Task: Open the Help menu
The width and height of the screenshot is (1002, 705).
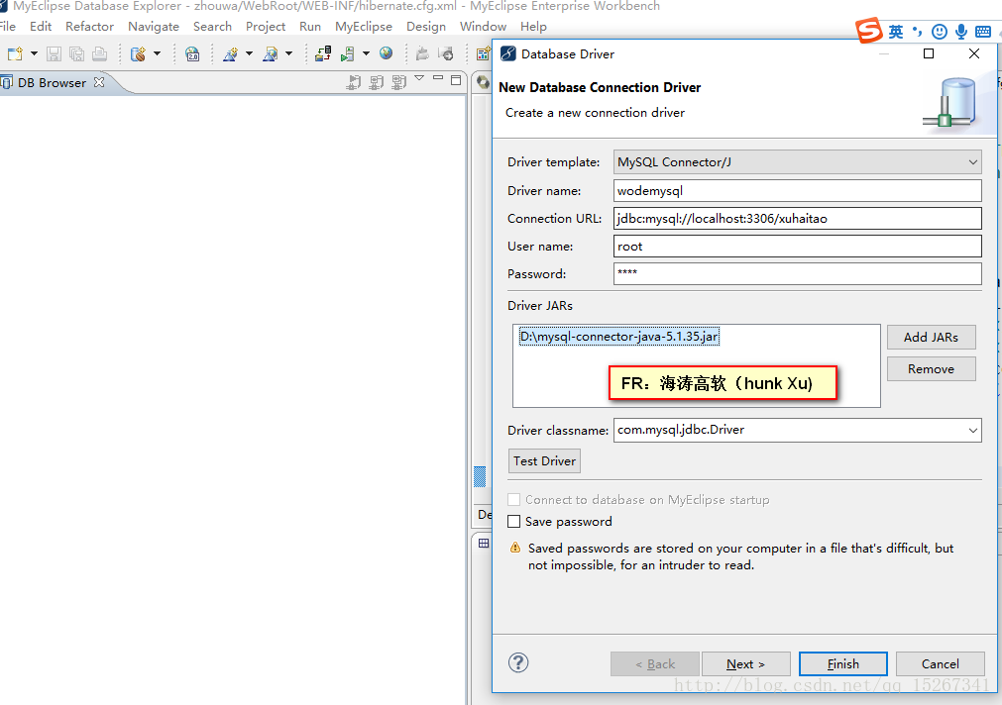Action: pyautogui.click(x=533, y=26)
